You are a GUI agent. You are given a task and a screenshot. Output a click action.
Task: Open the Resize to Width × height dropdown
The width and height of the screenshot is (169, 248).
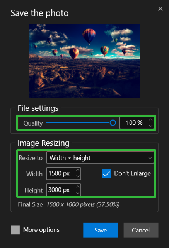(x=100, y=158)
